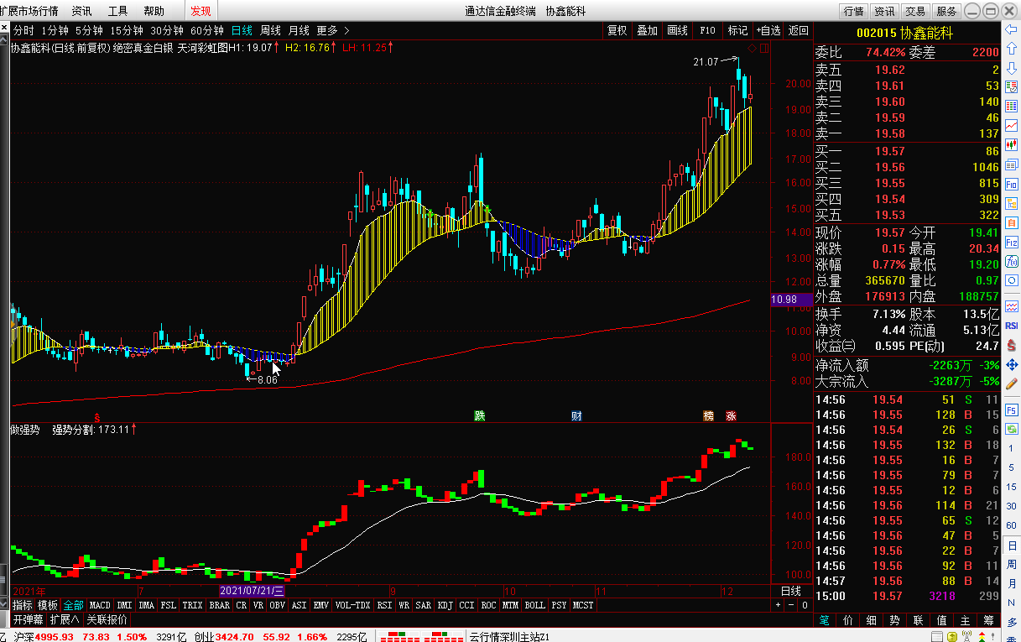Switch to the 服务 top tab
The width and height of the screenshot is (1021, 642).
946,11
